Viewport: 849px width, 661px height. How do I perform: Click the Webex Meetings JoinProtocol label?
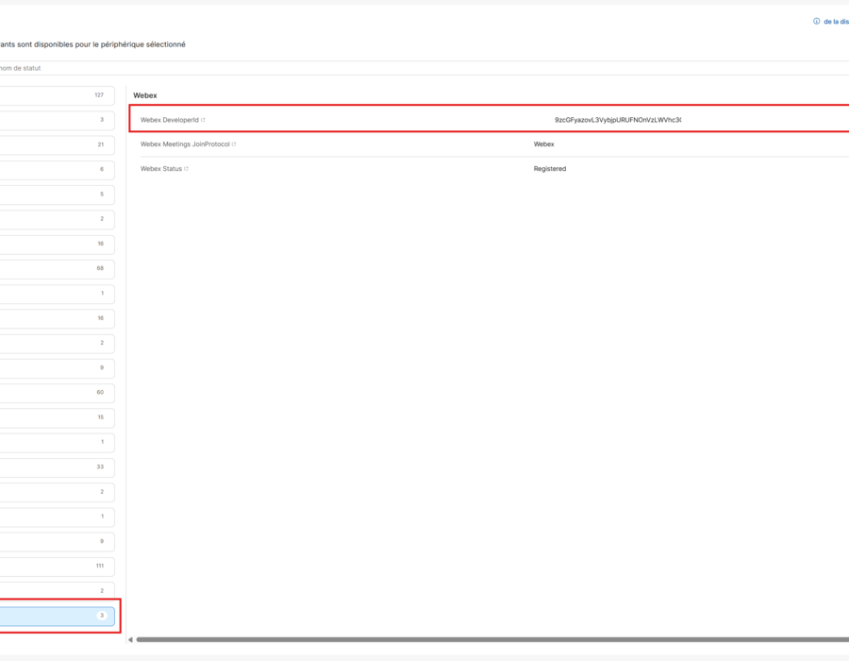pos(185,144)
